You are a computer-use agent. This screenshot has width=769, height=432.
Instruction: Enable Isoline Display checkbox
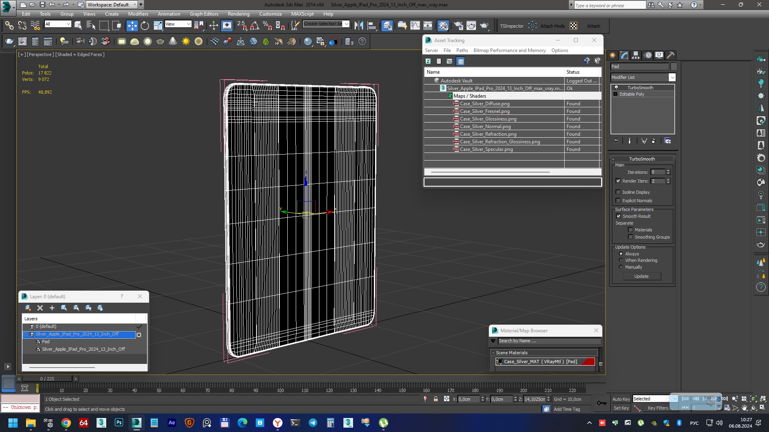pyautogui.click(x=618, y=192)
